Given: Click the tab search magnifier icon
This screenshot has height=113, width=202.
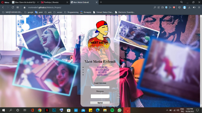Looking at the screenshot, I should (181, 2).
